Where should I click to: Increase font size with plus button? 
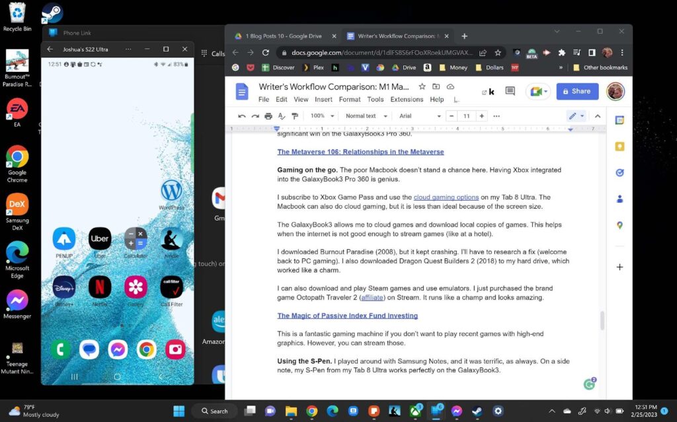coord(482,116)
